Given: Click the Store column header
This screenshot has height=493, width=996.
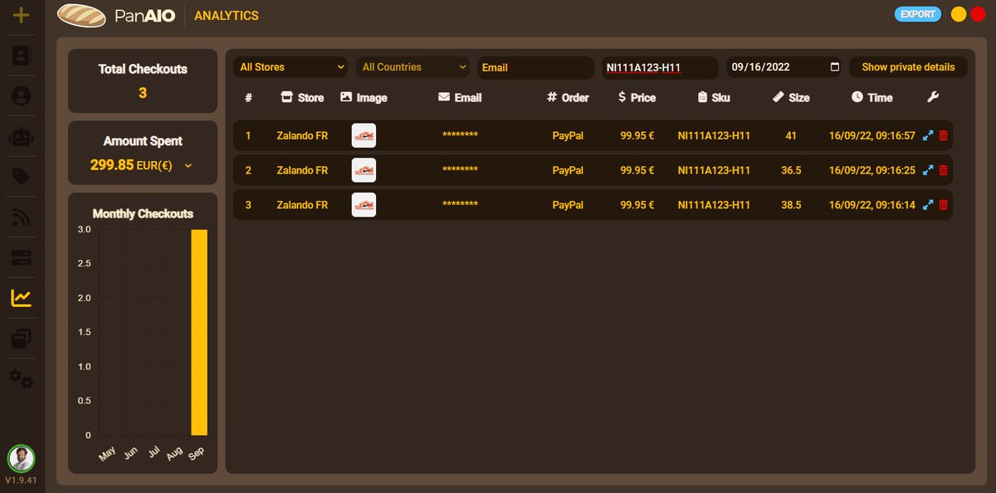Looking at the screenshot, I should [x=302, y=97].
